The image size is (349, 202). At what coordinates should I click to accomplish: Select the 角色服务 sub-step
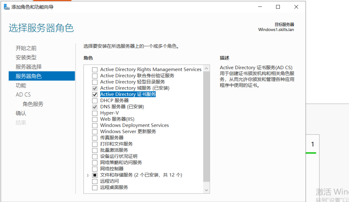pyautogui.click(x=33, y=104)
